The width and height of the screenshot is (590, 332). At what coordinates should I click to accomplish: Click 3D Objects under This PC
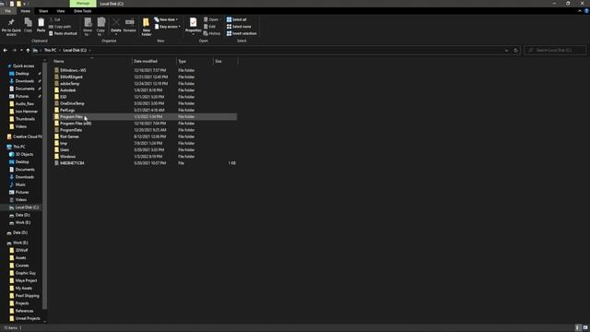coord(24,154)
